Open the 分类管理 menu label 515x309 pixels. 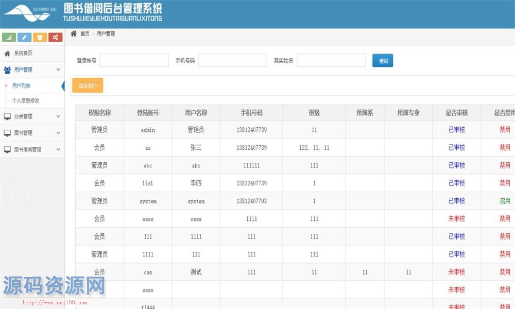[23, 116]
